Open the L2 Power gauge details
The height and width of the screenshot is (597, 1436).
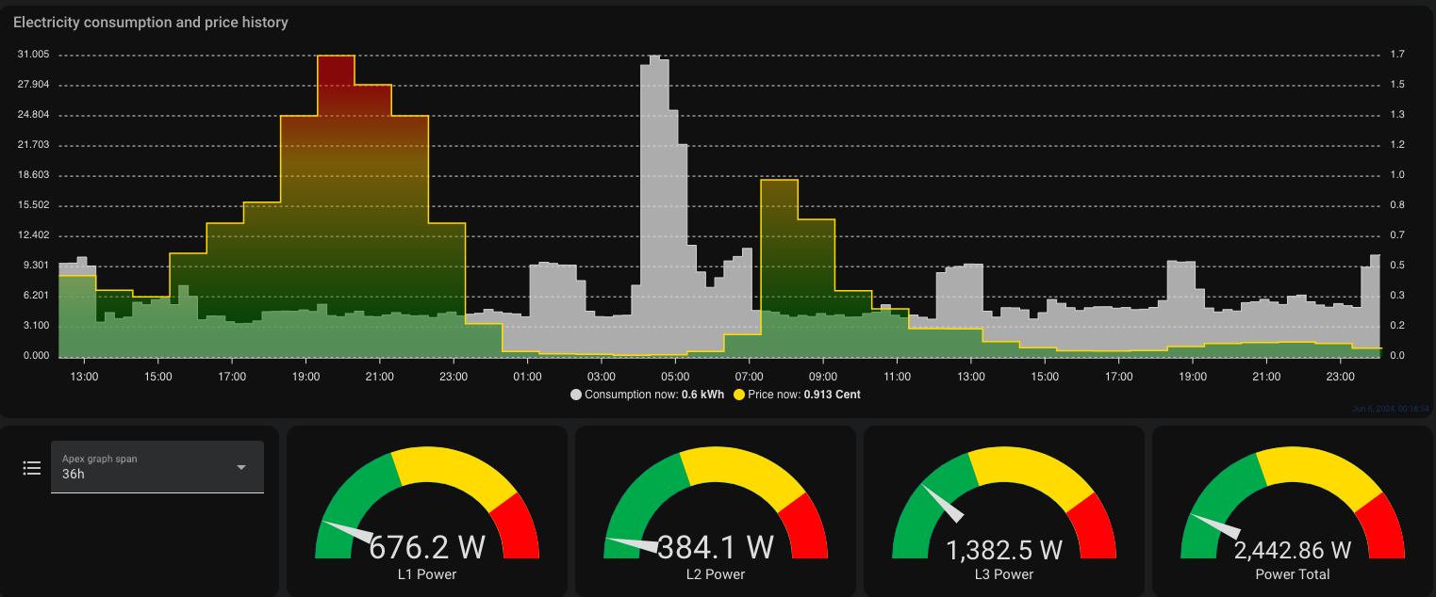point(716,511)
